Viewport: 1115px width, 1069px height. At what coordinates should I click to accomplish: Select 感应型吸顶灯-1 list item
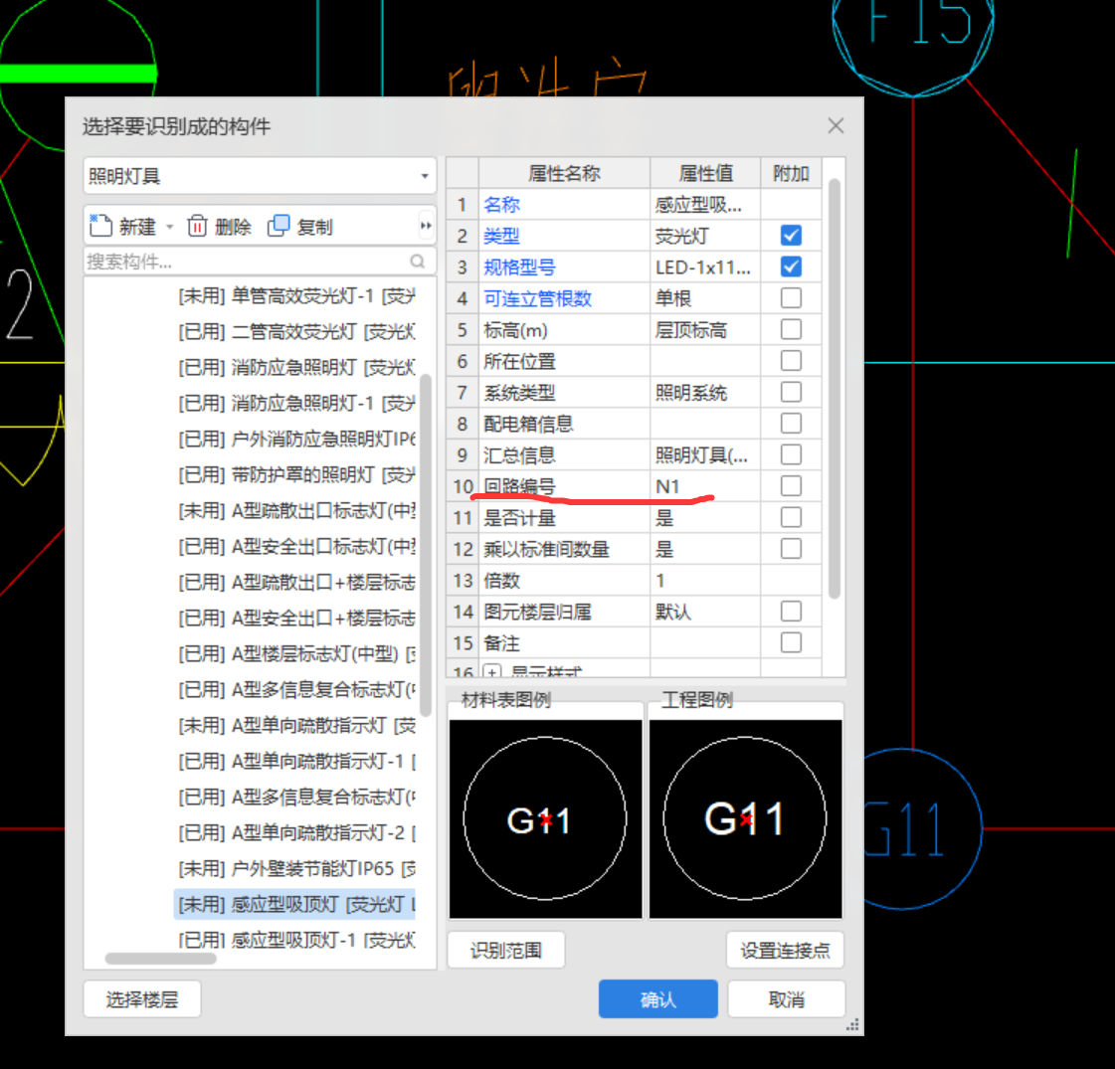(x=296, y=940)
